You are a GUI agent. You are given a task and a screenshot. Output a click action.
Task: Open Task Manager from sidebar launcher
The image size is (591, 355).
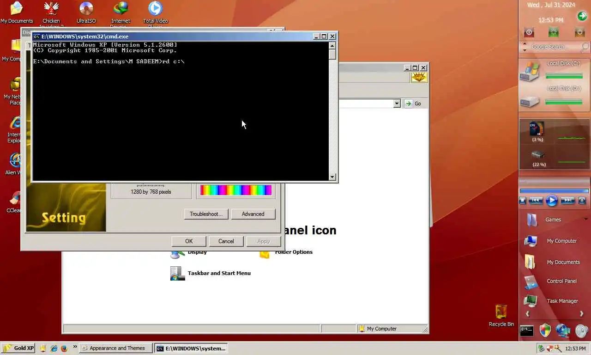coord(551,301)
